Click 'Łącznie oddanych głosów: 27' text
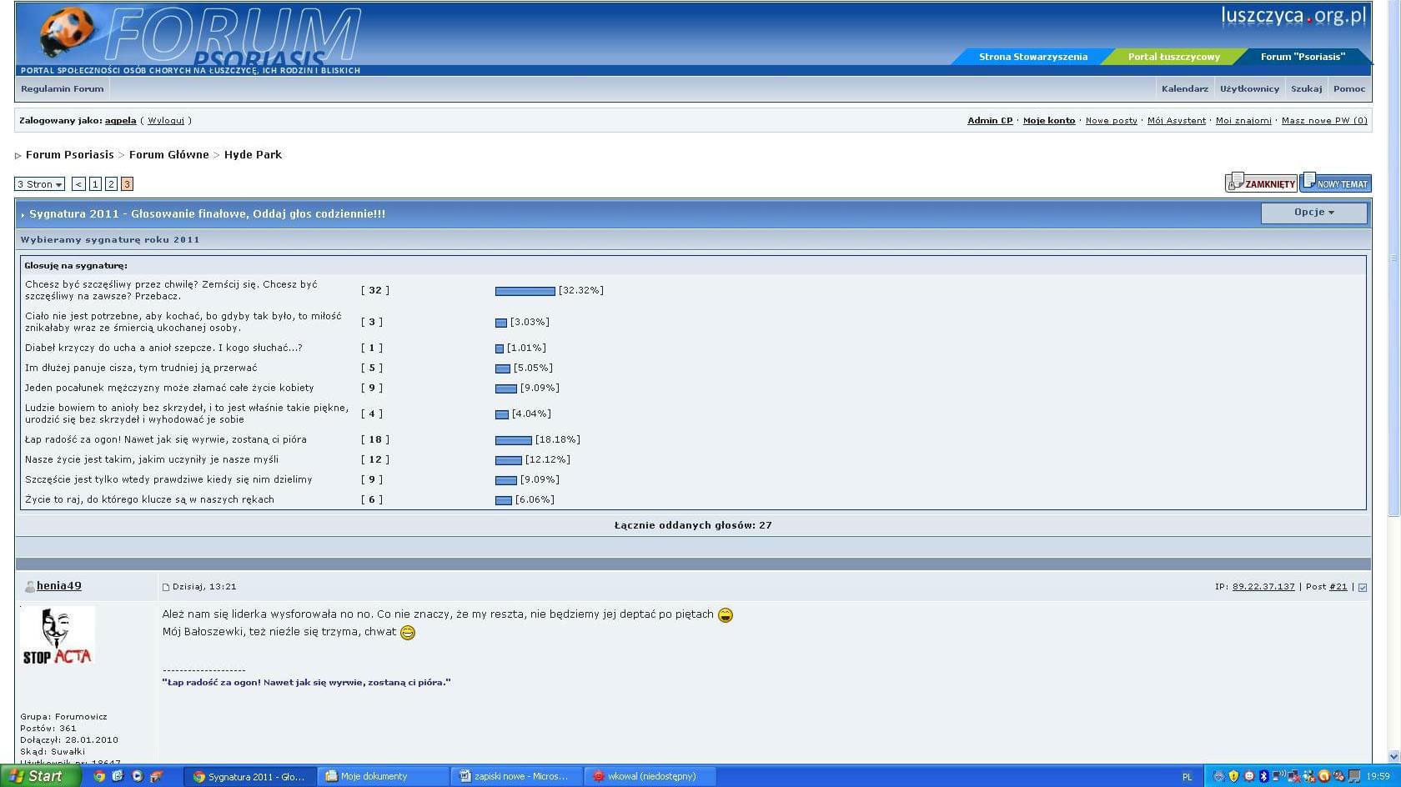Viewport: 1401px width, 787px height. point(693,525)
